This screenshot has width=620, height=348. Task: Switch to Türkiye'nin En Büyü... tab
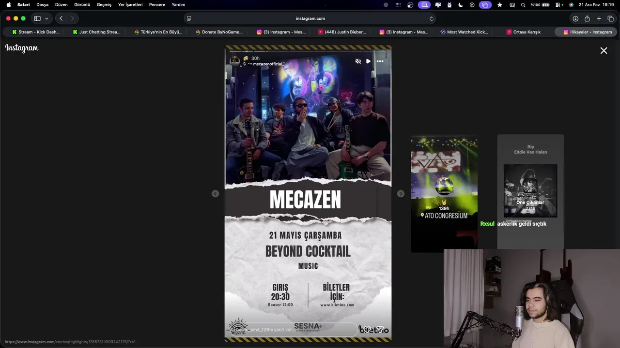[x=158, y=32]
